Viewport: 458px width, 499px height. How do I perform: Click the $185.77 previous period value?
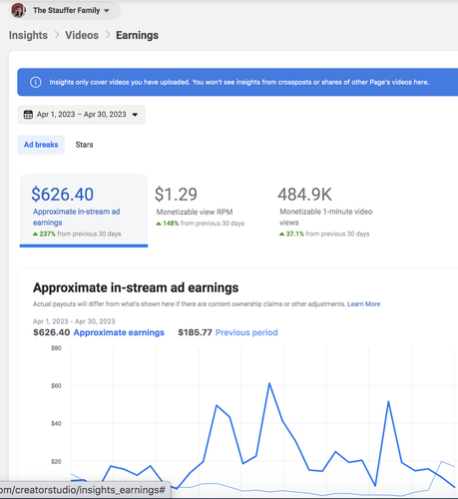click(195, 332)
